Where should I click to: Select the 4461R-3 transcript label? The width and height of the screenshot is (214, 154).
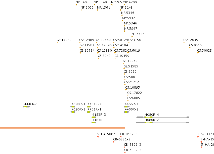(x=94, y=104)
